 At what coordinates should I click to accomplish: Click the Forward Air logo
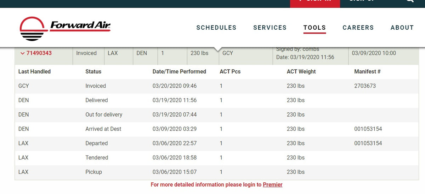[x=65, y=28]
